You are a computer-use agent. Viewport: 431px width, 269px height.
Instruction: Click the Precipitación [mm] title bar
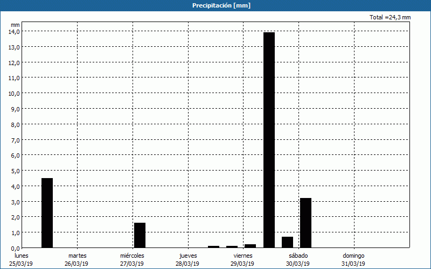coord(215,5)
